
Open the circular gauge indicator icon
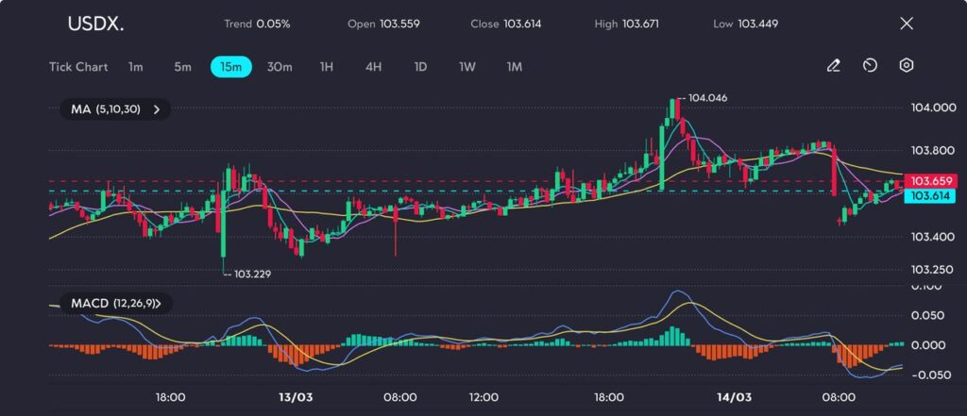(870, 66)
